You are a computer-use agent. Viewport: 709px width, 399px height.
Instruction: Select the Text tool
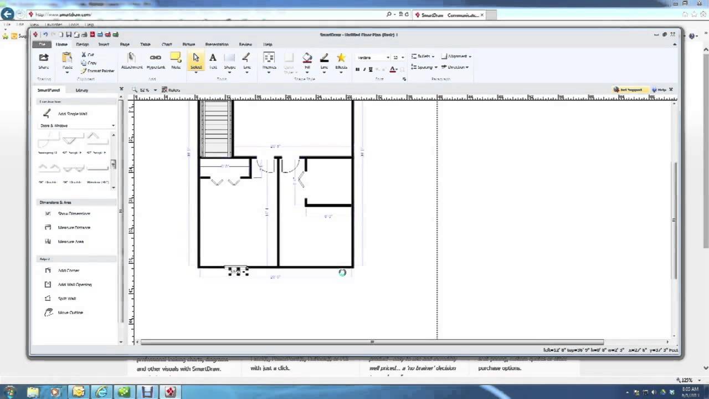click(213, 58)
